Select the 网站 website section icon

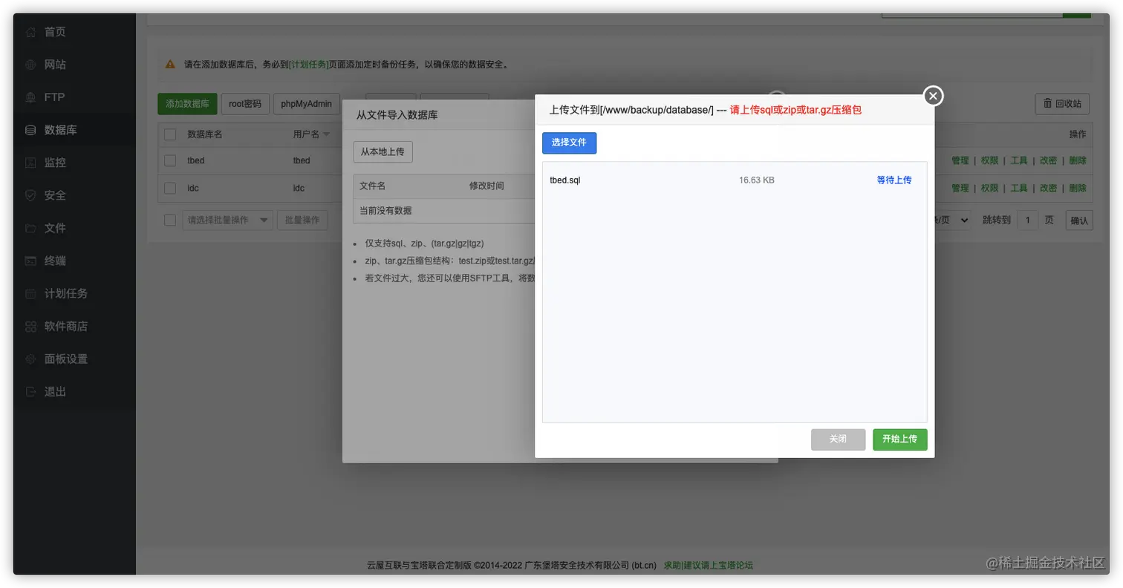[x=30, y=64]
